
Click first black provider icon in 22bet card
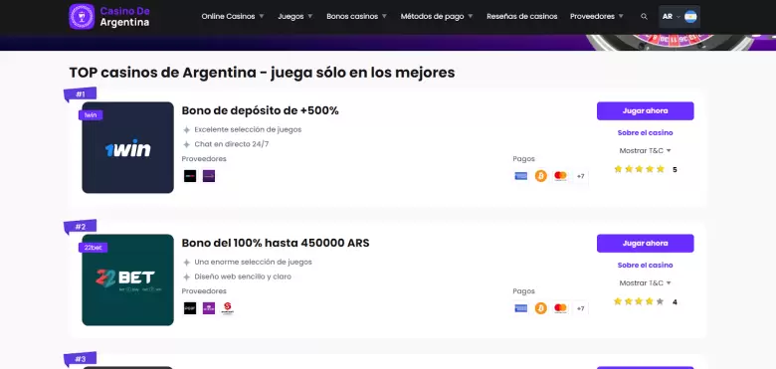(190, 308)
